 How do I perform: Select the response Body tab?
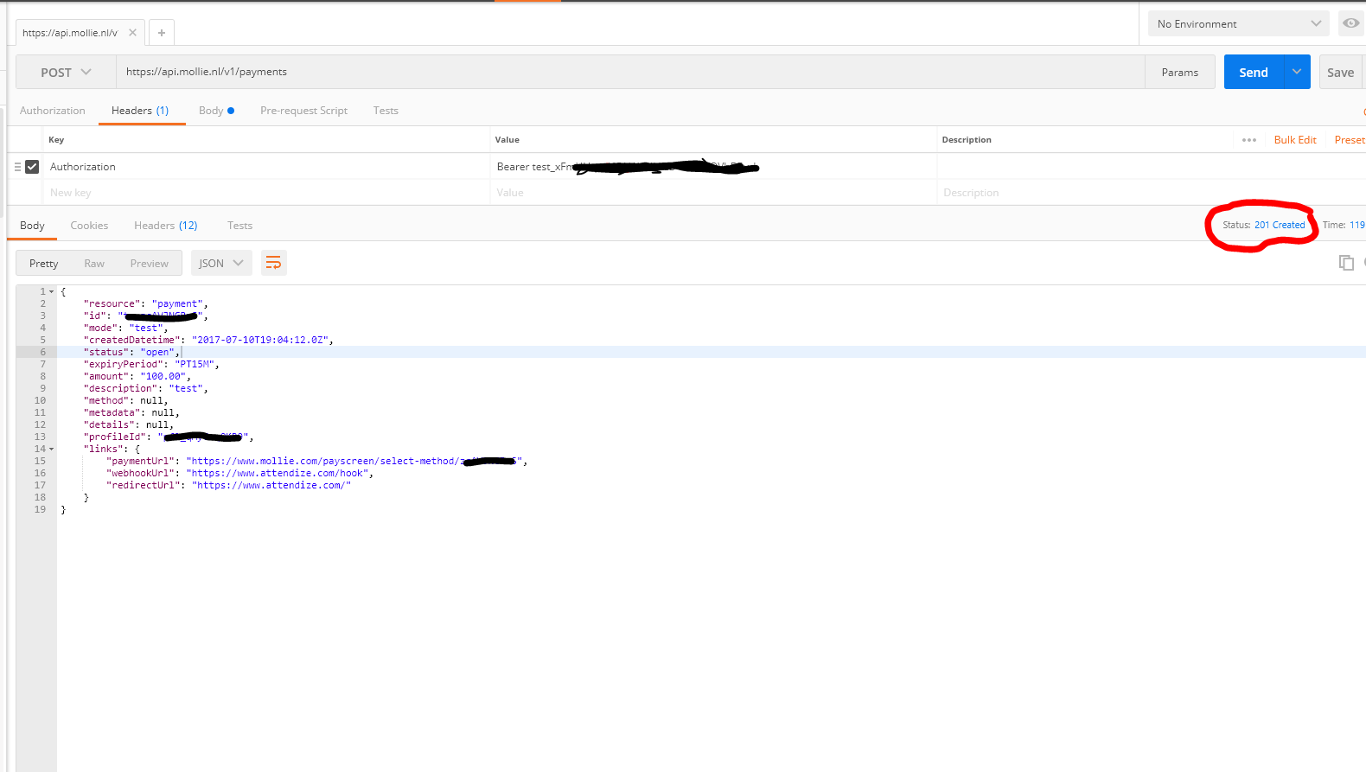pyautogui.click(x=32, y=226)
